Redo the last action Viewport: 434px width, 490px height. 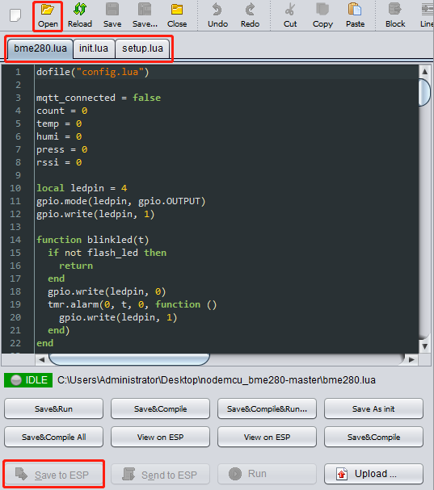(x=250, y=10)
